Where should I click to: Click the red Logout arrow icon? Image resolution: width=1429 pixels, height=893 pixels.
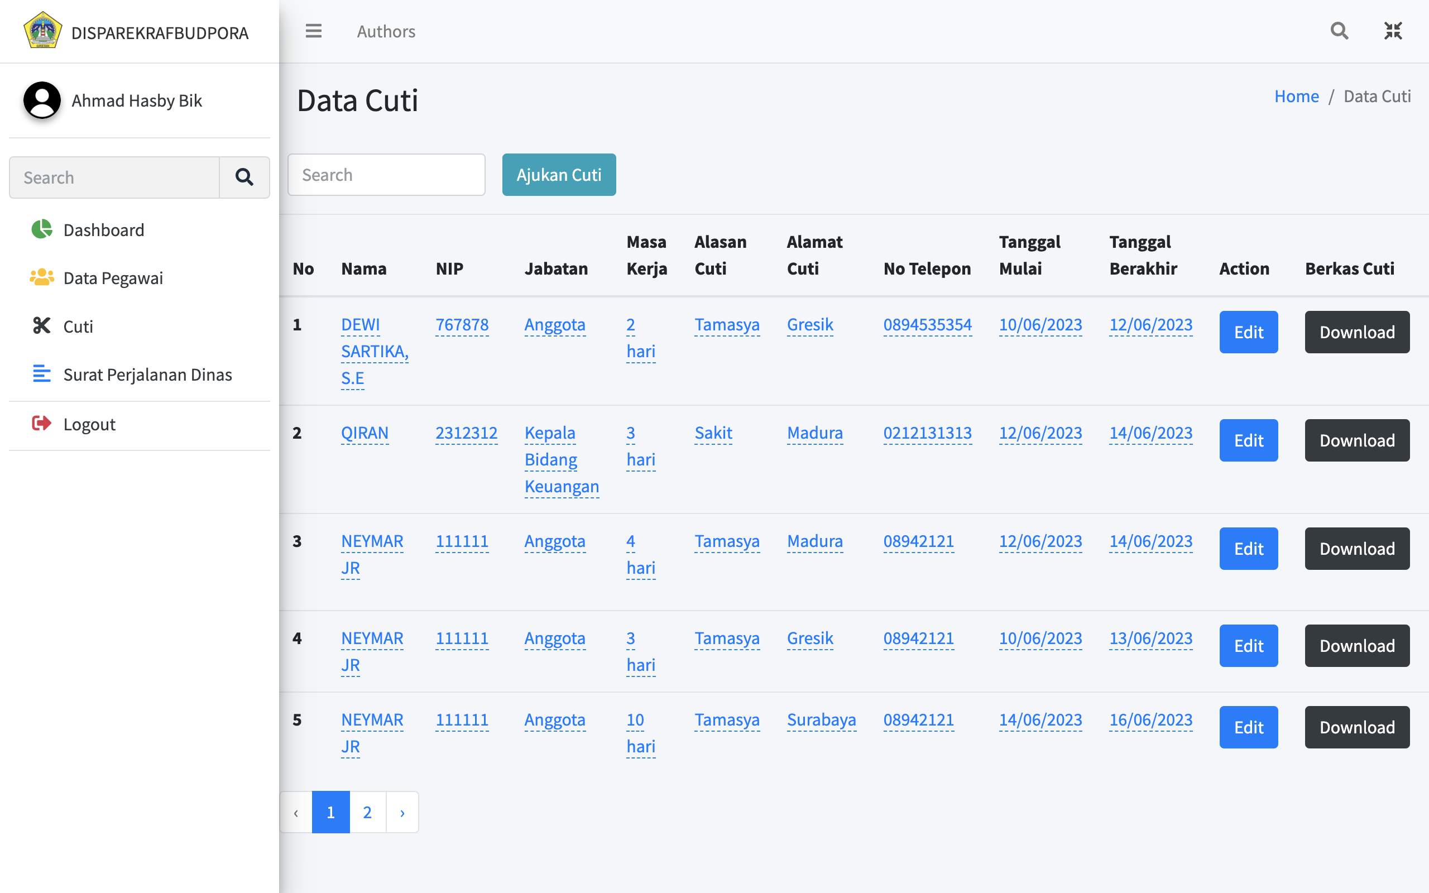[41, 424]
